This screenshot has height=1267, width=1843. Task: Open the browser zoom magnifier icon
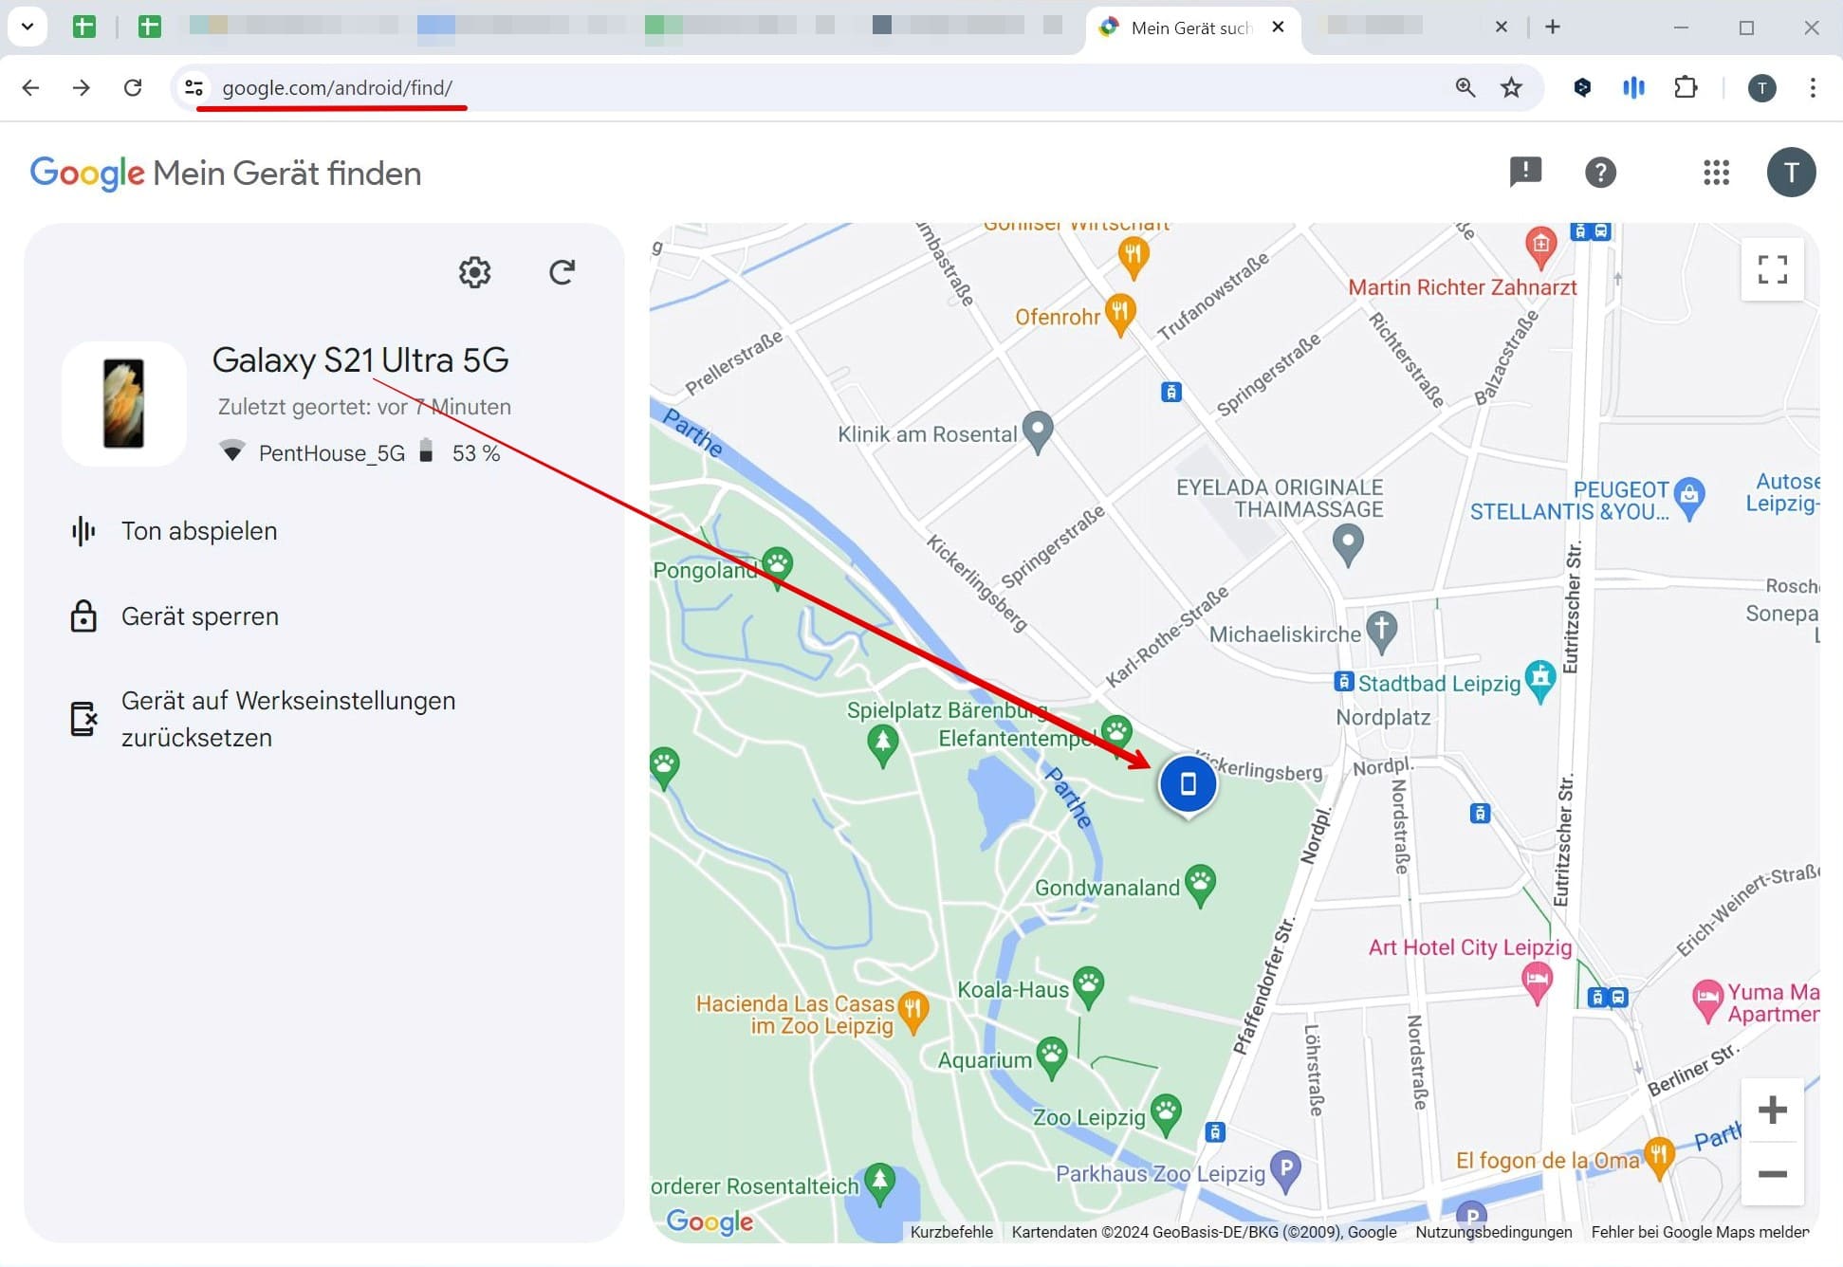click(x=1465, y=87)
